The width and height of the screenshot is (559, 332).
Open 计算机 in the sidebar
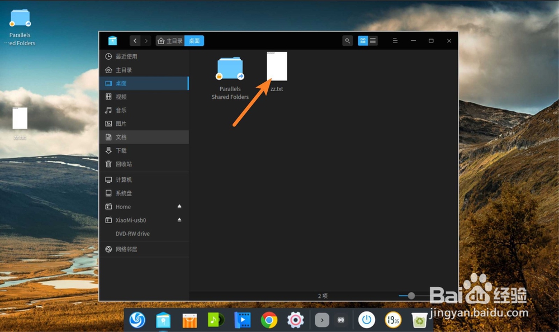144,180
